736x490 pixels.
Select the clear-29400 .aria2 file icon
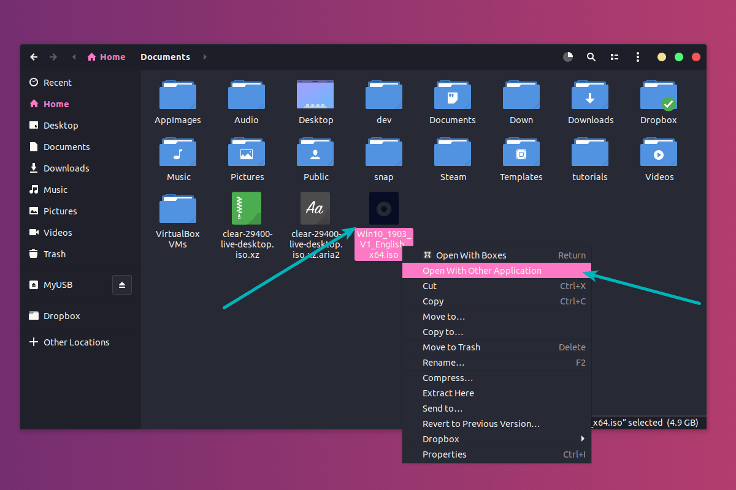click(x=315, y=208)
